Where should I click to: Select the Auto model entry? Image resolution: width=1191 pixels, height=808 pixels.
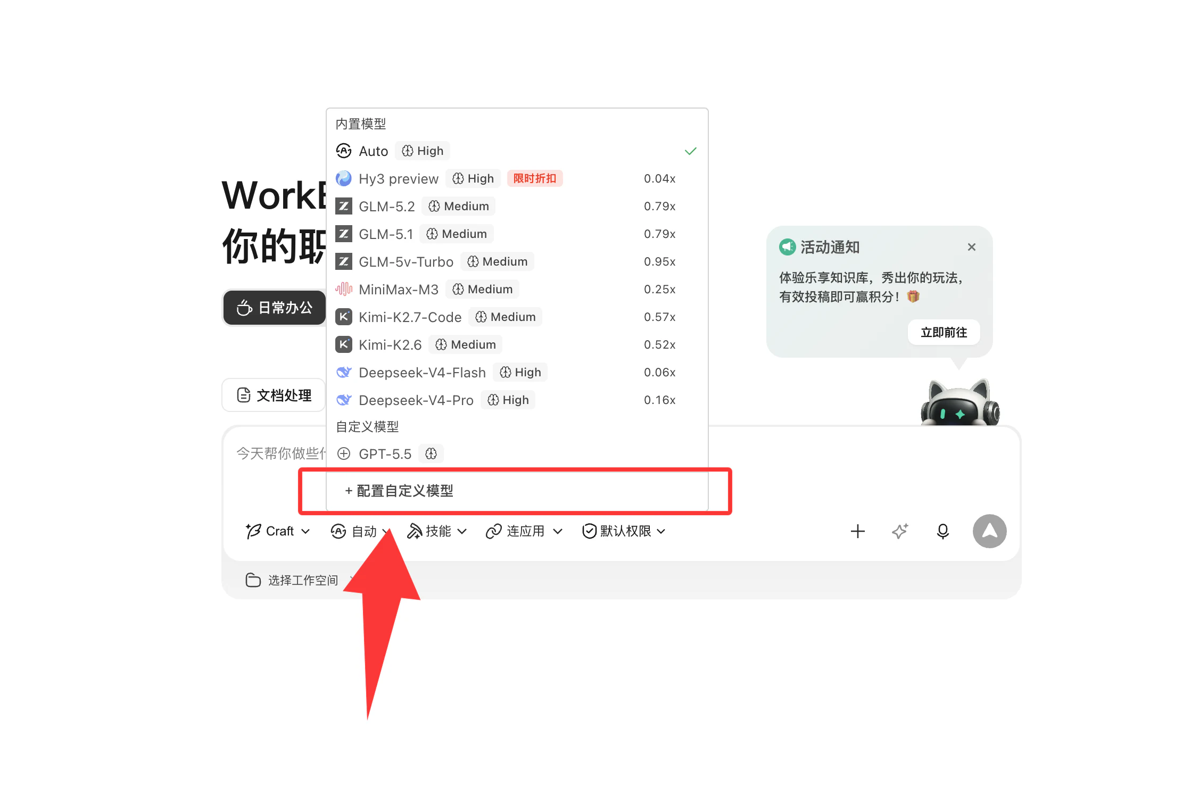click(x=517, y=151)
